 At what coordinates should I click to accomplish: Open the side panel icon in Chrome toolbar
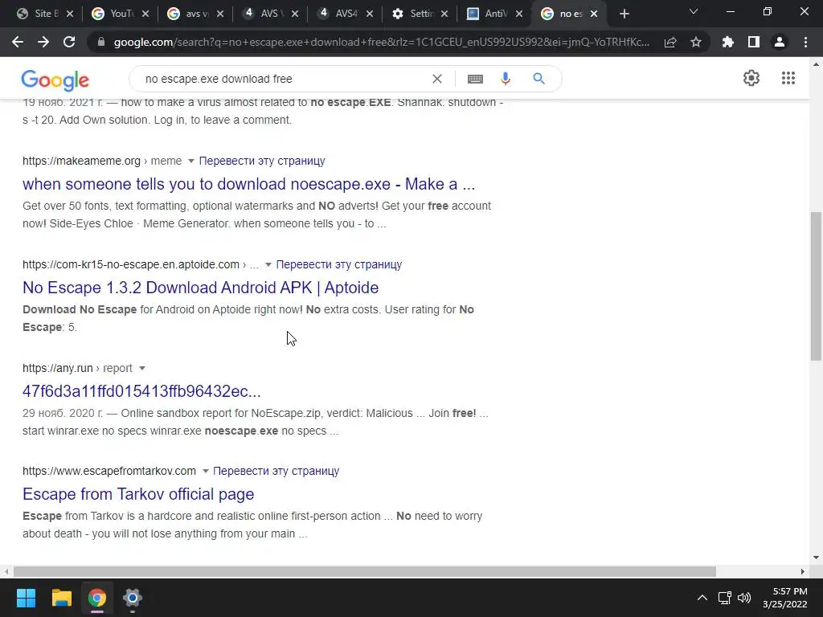click(x=754, y=42)
